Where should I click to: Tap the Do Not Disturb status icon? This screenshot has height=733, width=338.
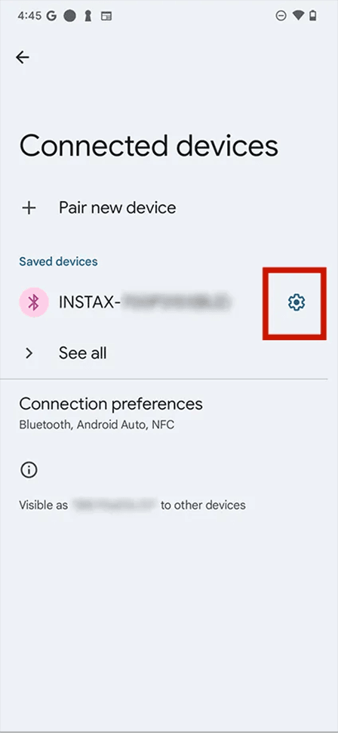(281, 16)
